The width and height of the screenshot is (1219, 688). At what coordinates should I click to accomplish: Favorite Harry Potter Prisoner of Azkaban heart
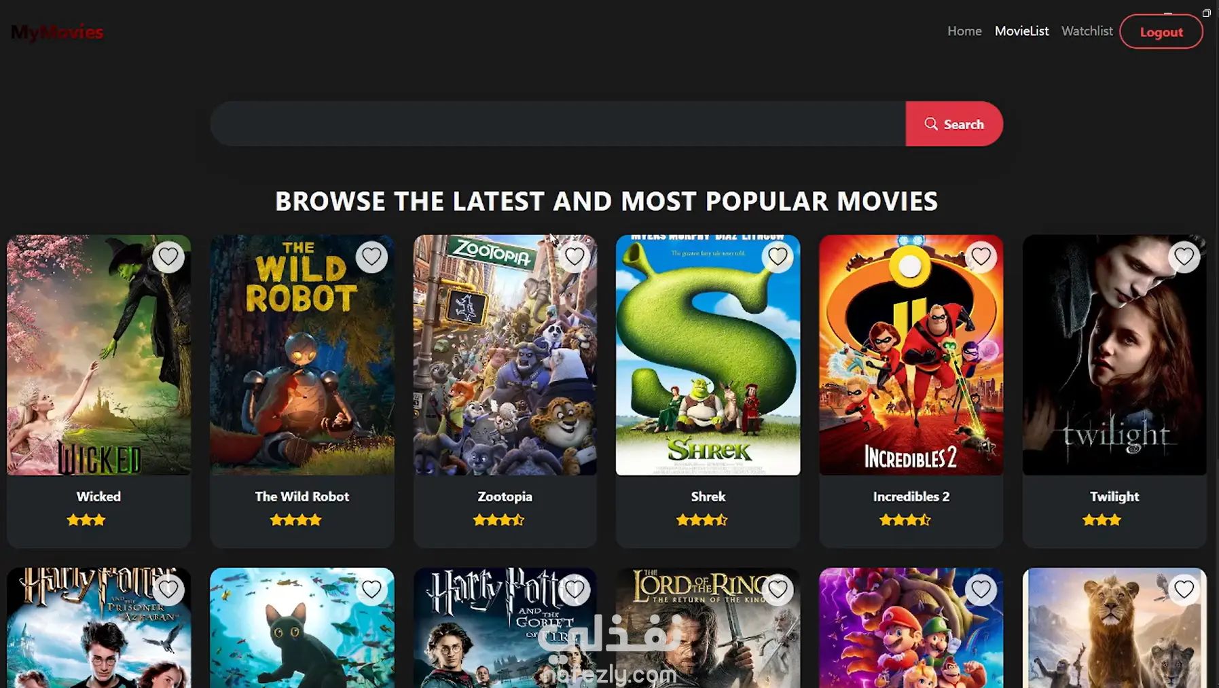click(168, 590)
